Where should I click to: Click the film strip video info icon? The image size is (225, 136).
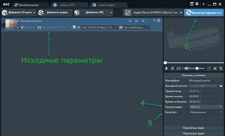39,27
